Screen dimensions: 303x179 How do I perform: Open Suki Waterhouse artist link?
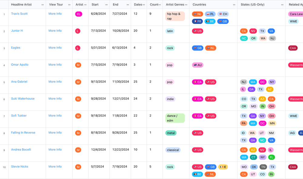(23, 99)
